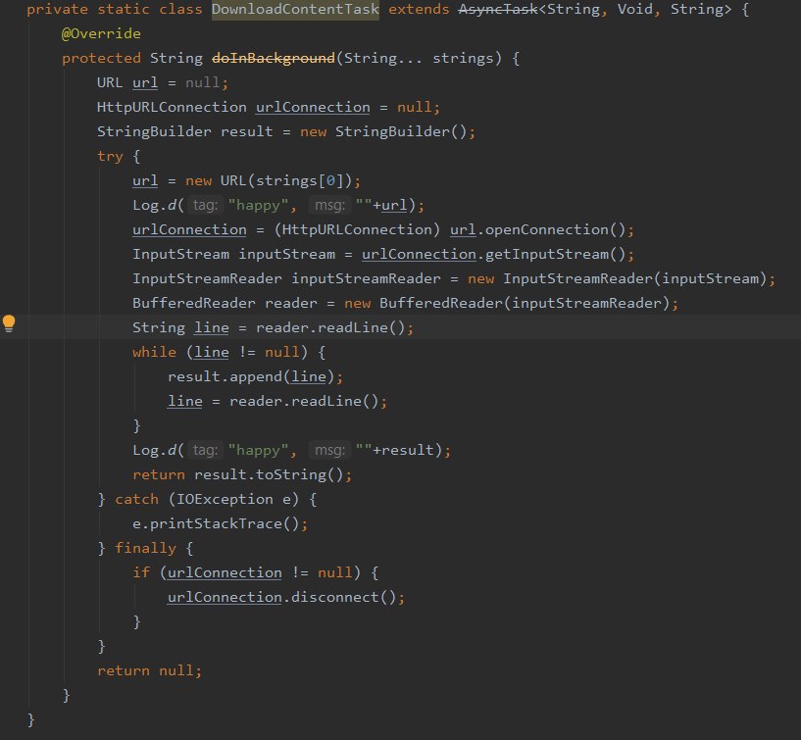The height and width of the screenshot is (740, 801).
Task: Click 'return result.toString()' statement
Action: click(x=242, y=475)
